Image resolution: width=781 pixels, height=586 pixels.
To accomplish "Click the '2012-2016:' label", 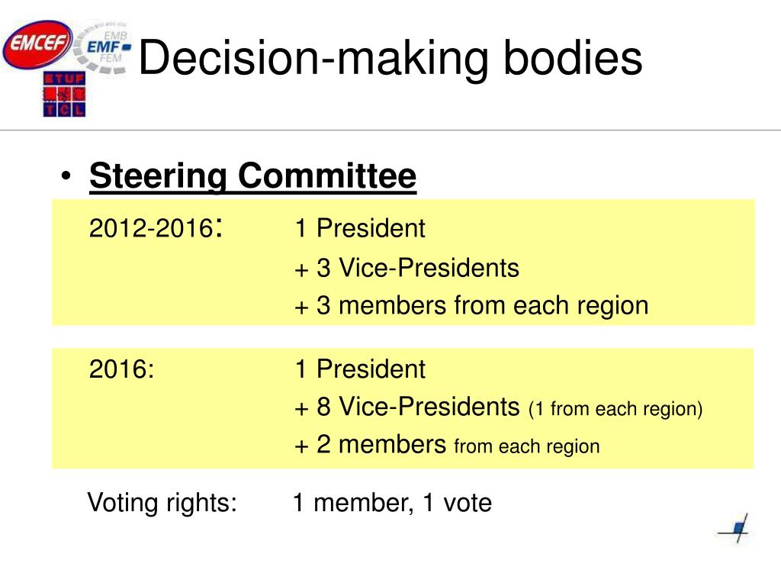I will click(156, 227).
